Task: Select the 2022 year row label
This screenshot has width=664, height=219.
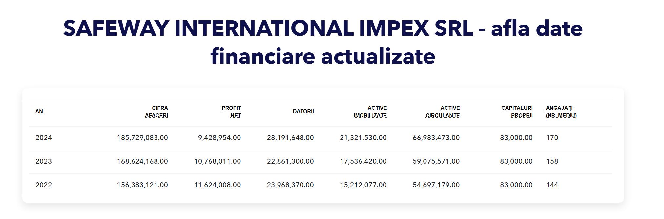Action: (44, 185)
